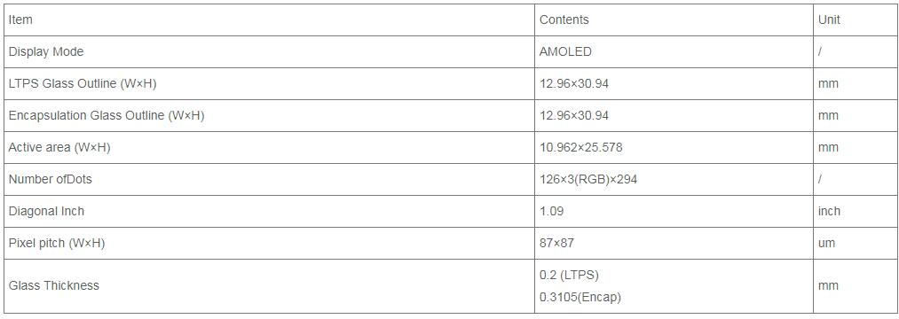
Task: Click the 'AMOLED' value cell
Action: pyautogui.click(x=565, y=51)
